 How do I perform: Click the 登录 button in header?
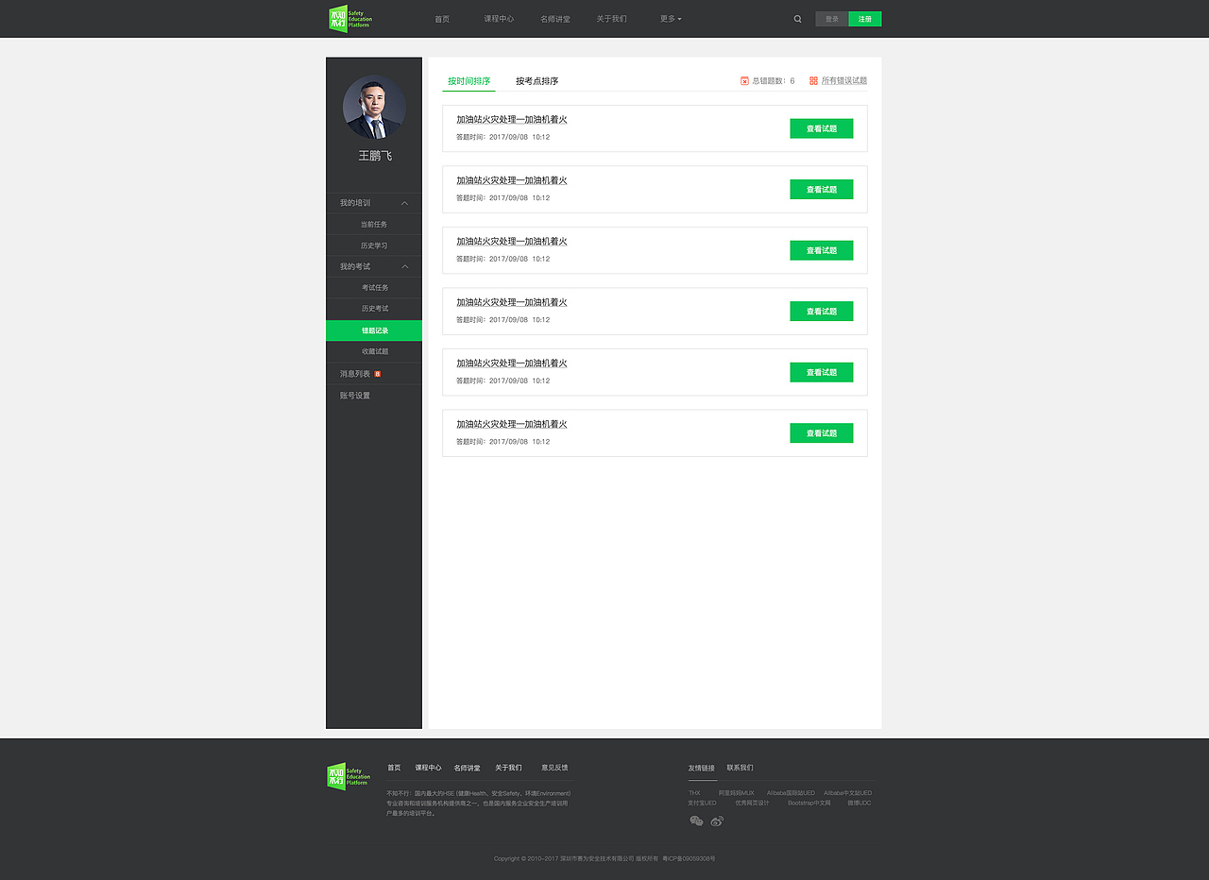pyautogui.click(x=832, y=19)
